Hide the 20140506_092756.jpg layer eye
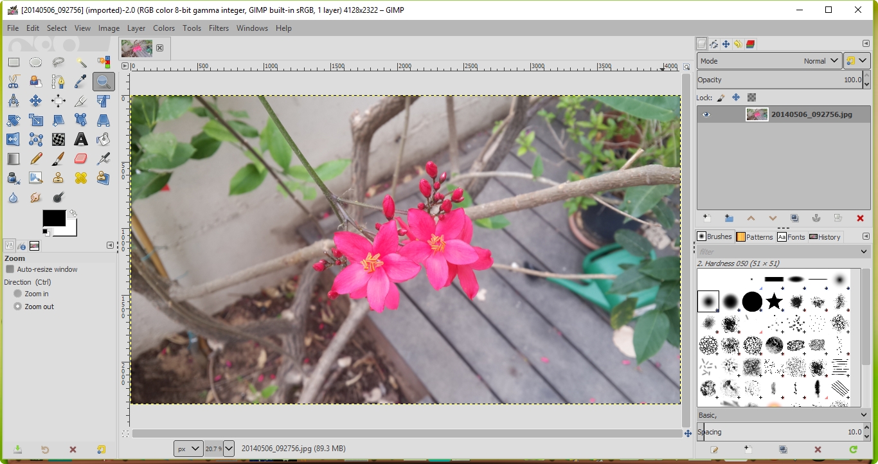The width and height of the screenshot is (878, 464). click(706, 114)
